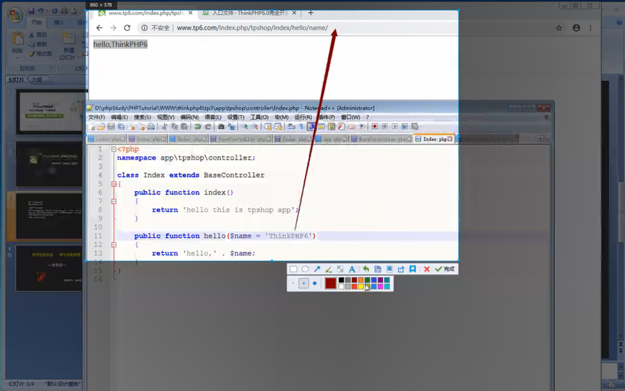
Task: Click the Print icon in Notepad++ toolbar
Action: [x=151, y=127]
